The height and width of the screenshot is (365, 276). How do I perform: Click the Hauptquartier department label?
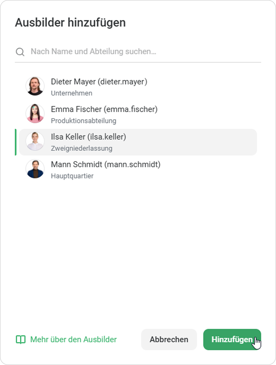coord(72,176)
